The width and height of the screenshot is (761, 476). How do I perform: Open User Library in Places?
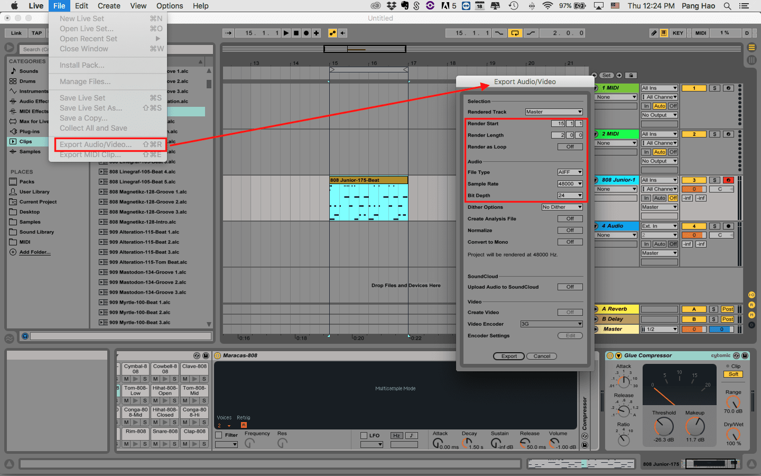coord(34,191)
